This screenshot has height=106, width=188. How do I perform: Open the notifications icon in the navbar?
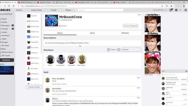tap(171, 10)
